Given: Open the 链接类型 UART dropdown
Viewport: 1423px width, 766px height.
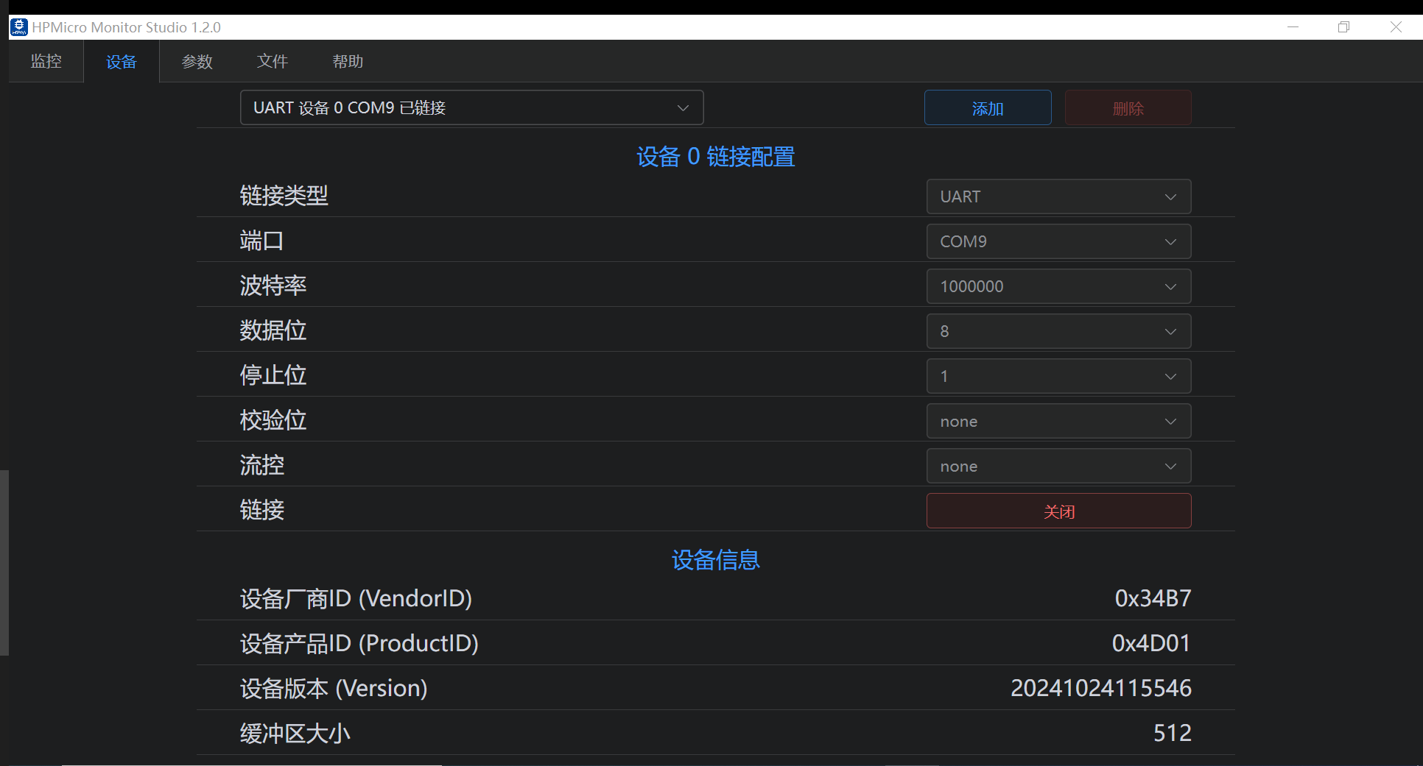Looking at the screenshot, I should coord(1059,197).
